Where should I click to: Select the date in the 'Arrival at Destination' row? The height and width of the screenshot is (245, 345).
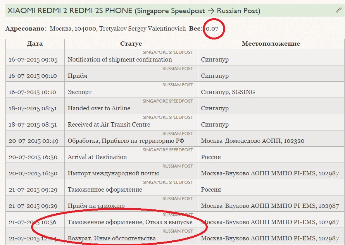pos(33,157)
